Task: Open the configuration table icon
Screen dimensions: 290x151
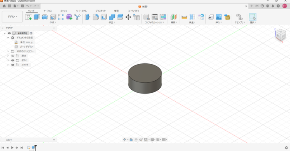Action: click(x=155, y=17)
